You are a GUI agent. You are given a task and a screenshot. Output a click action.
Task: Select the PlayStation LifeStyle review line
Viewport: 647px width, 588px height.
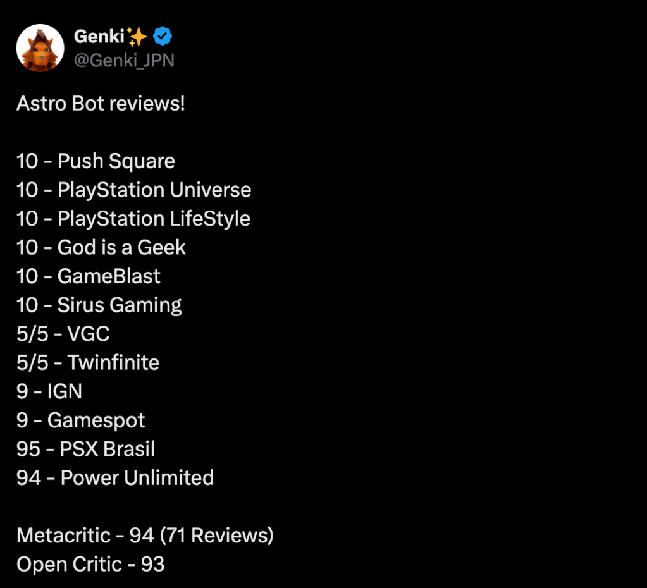[x=133, y=219]
